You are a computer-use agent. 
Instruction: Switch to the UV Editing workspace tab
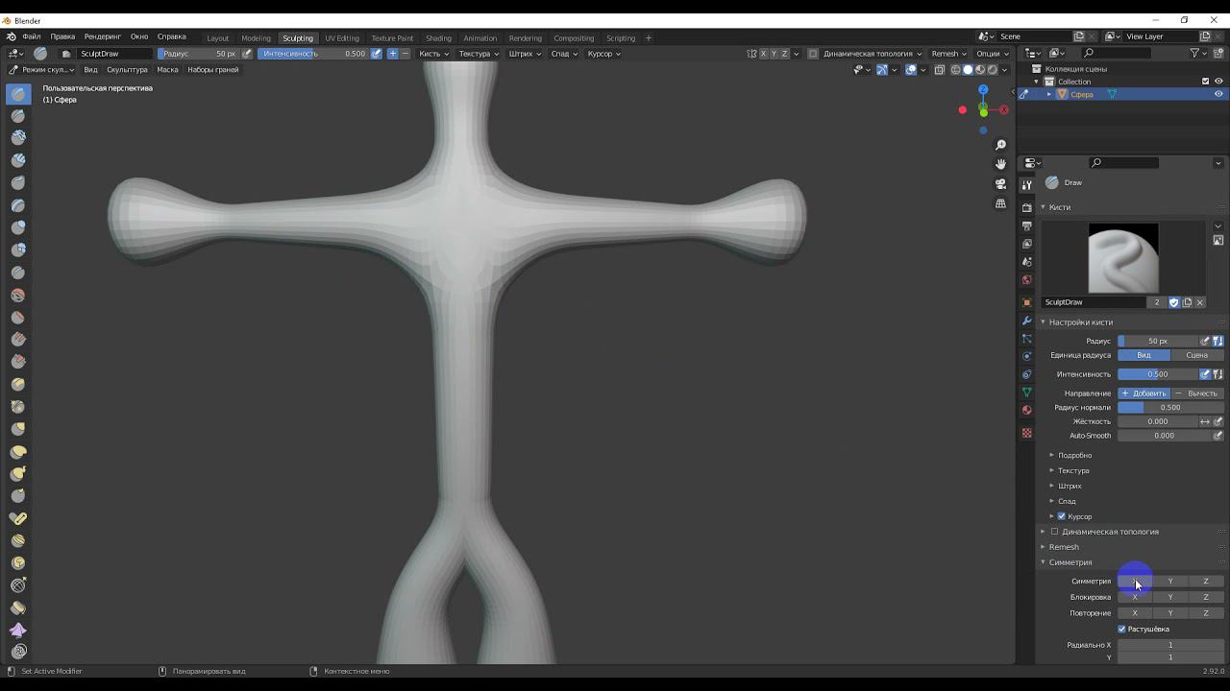tap(341, 38)
